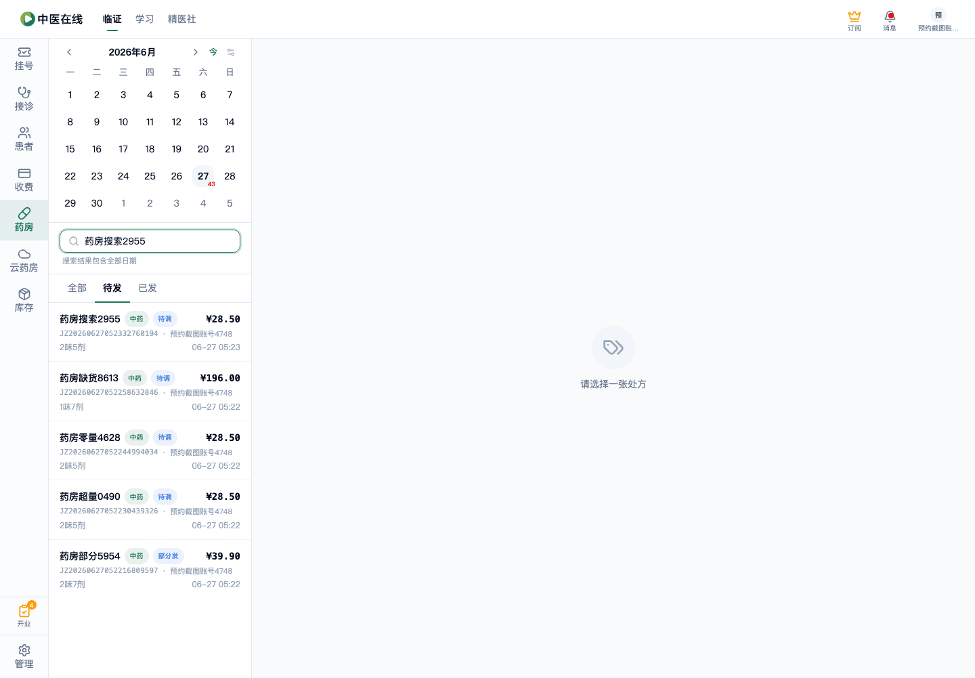The width and height of the screenshot is (975, 678).
Task: Select June 13 in calendar
Action: [x=203, y=122]
